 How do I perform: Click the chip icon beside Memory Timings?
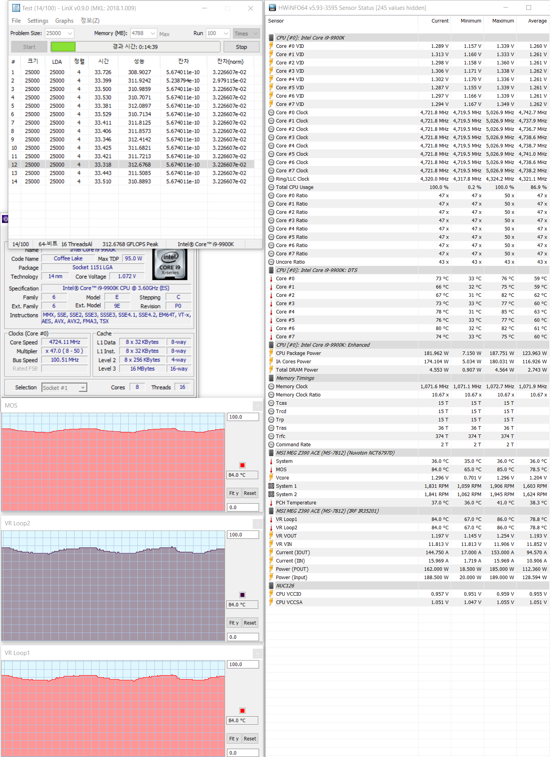point(271,378)
